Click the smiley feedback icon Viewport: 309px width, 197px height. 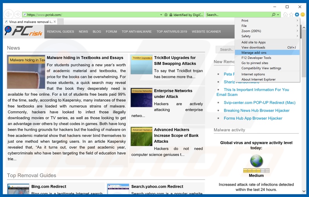click(303, 14)
